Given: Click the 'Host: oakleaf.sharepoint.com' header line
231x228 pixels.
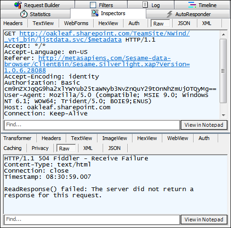Looking at the screenshot, I should tap(57, 107).
